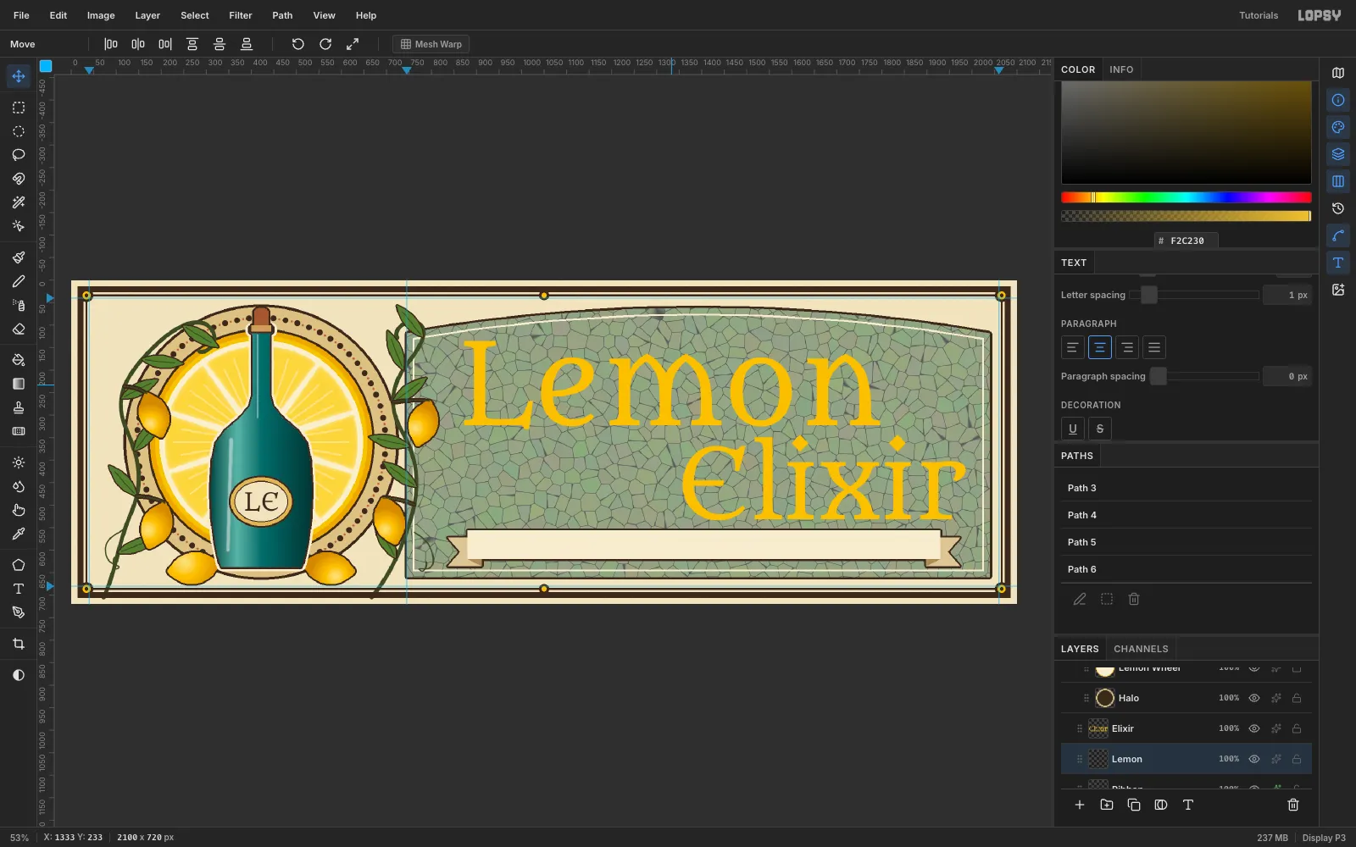Set paragraph alignment to center
Viewport: 1356px width, 847px height.
click(1100, 347)
